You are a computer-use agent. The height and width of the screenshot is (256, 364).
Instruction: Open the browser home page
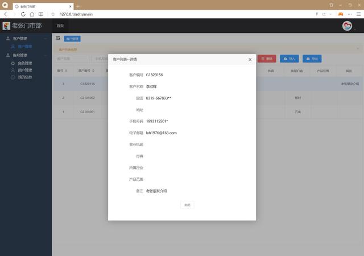tap(32, 14)
